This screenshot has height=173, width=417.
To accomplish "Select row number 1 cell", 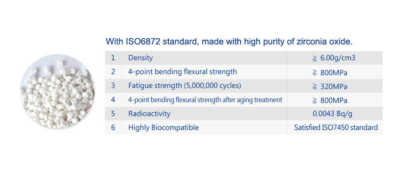I will coord(113,58).
